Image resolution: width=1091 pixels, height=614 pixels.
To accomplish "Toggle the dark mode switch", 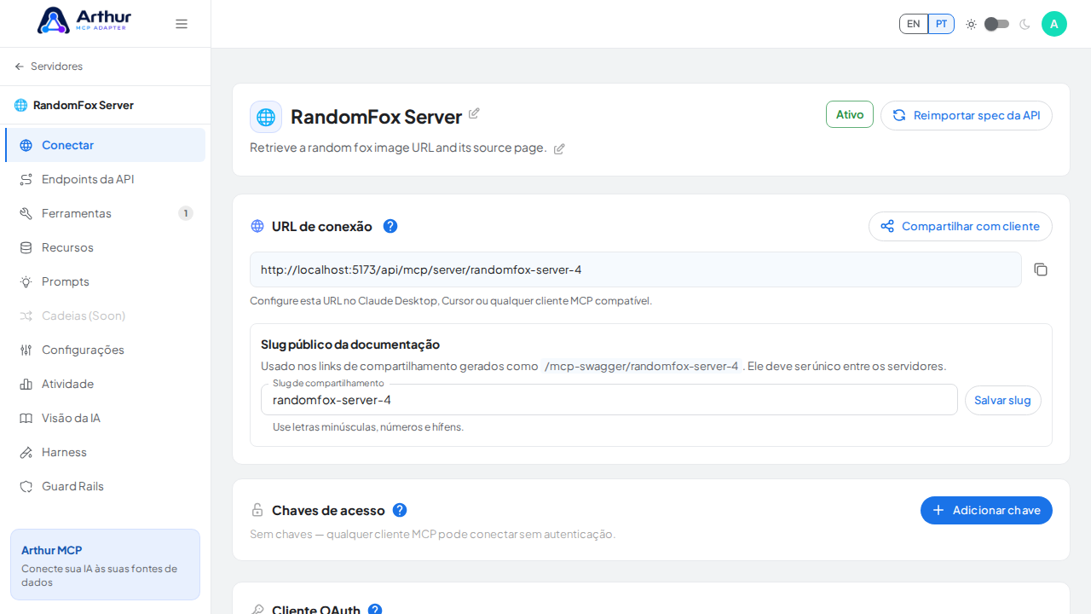I will [x=996, y=24].
